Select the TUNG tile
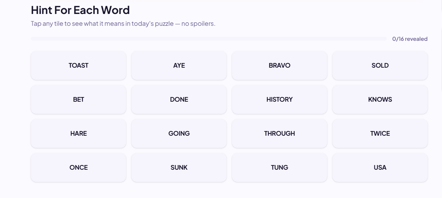Screen dimensions: 442x198 coord(279,167)
